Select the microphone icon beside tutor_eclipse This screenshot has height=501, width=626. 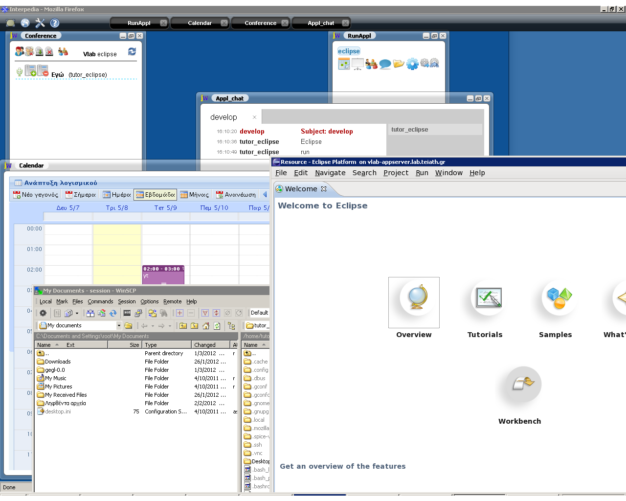pos(20,70)
